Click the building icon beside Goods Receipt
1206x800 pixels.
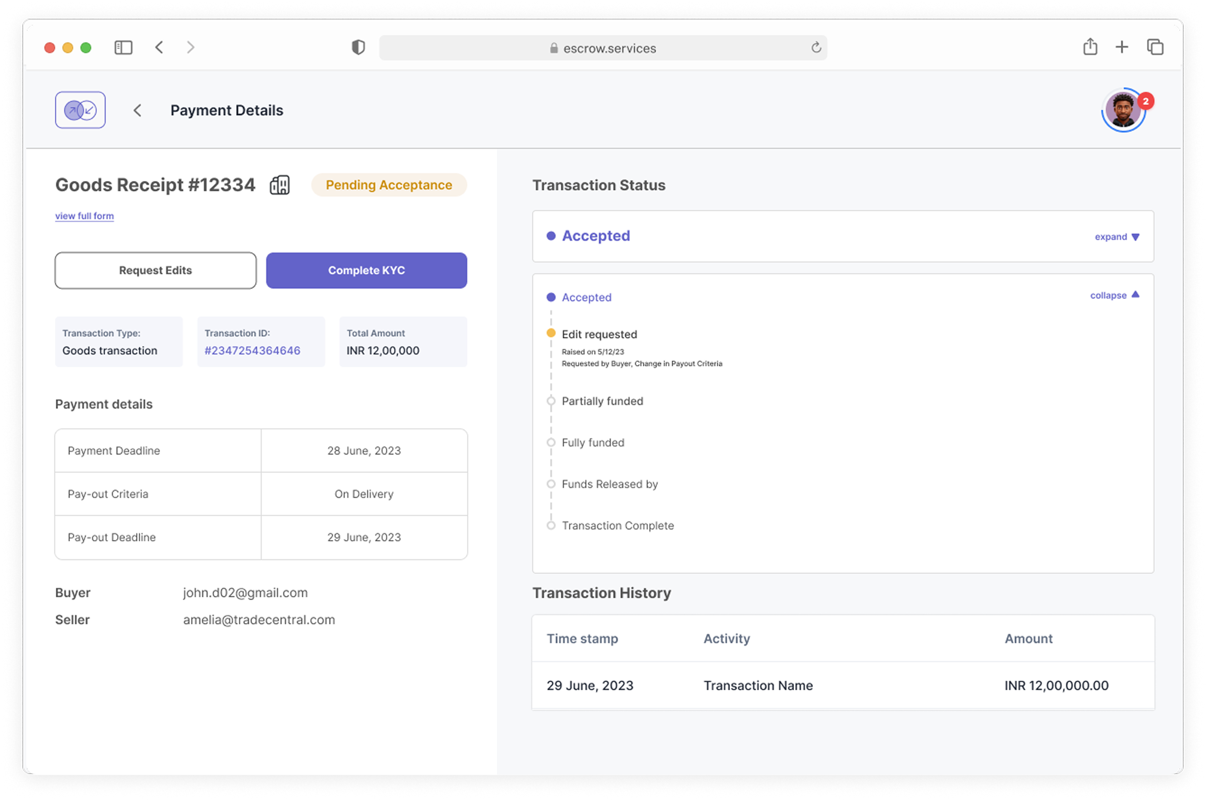(x=279, y=185)
